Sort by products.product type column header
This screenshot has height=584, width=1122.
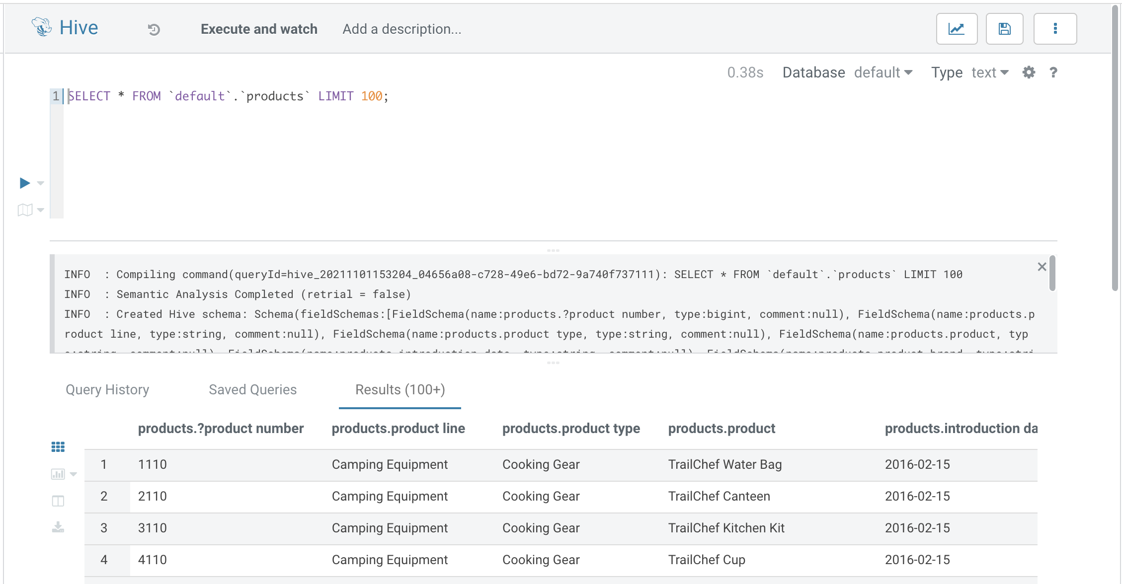coord(571,429)
